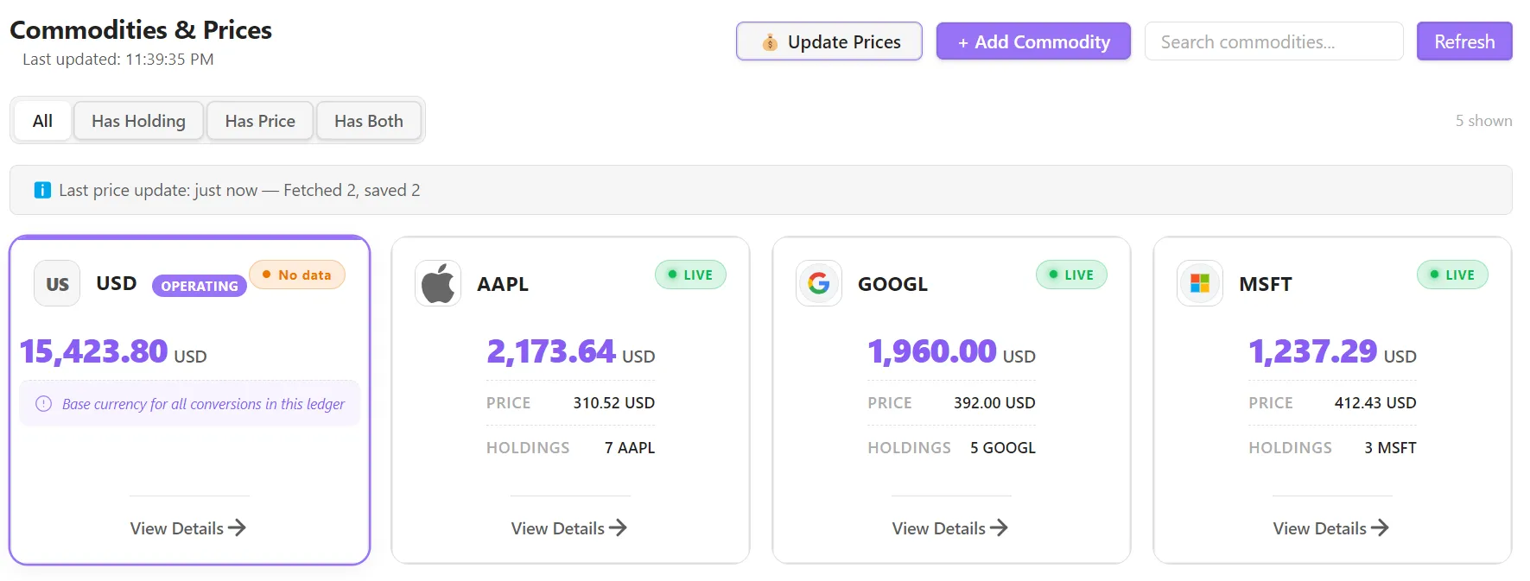This screenshot has width=1530, height=581.
Task: Click the '5 shown' count text
Action: (1483, 121)
